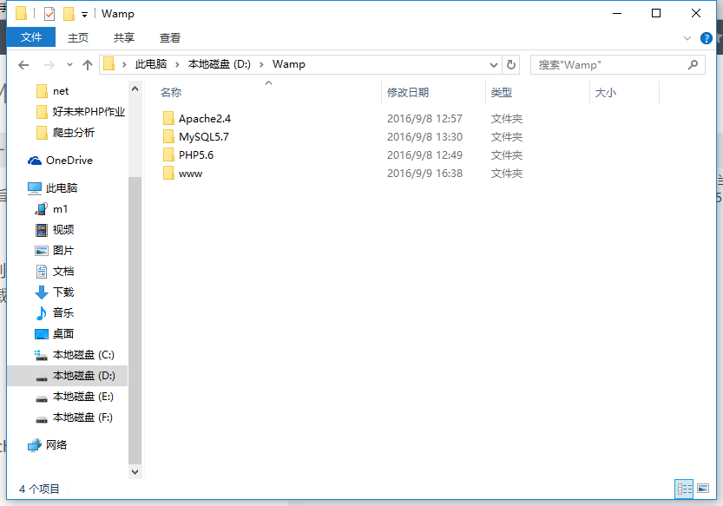Click date 2016/9/9 16:38
This screenshot has height=506, width=723.
coord(424,174)
